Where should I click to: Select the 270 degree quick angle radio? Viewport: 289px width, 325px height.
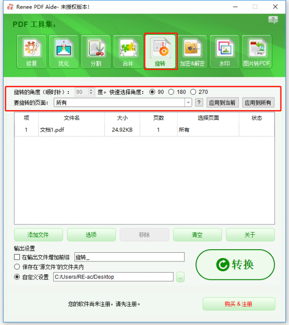(x=193, y=92)
